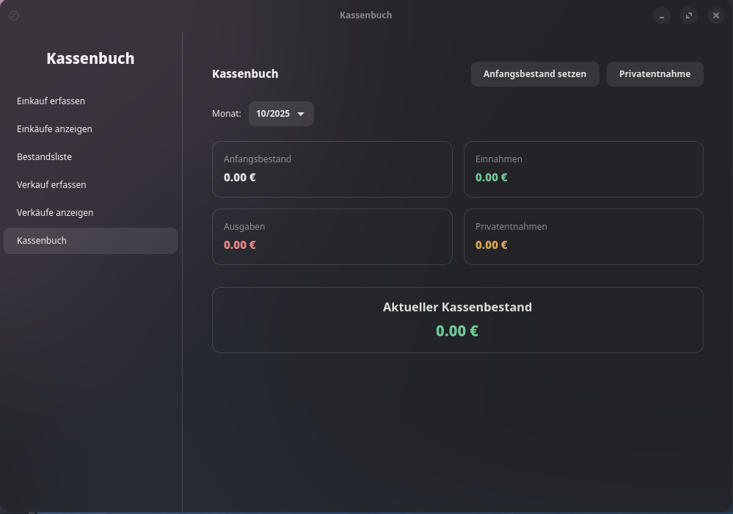
Task: Go to Einkäufe anzeigen page
Action: tap(54, 129)
